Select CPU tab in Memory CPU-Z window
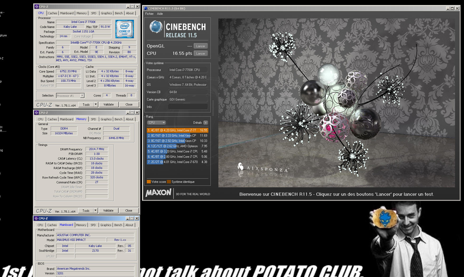This screenshot has width=464, height=277. coord(40,119)
